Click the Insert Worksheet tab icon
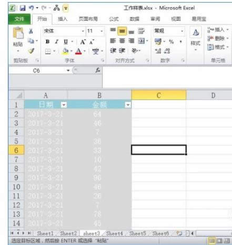Viewport: 232px width, 245px height. tap(179, 233)
